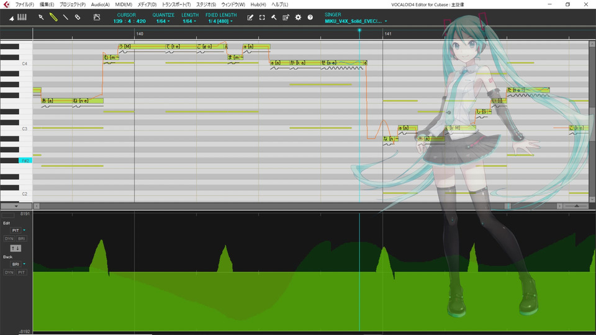
Task: Toggle Back PIT parameter button
Action: (x=21, y=272)
